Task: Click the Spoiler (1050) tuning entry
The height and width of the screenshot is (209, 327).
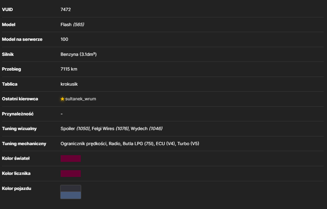Action: [75, 129]
